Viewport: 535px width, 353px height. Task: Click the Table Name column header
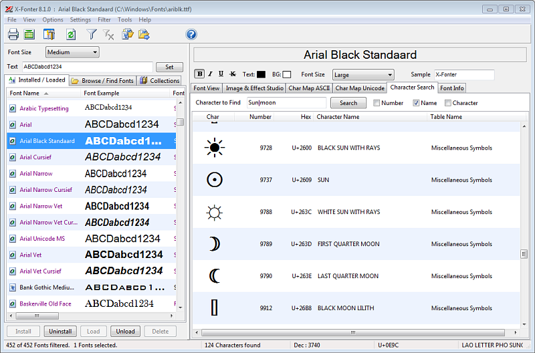point(476,117)
